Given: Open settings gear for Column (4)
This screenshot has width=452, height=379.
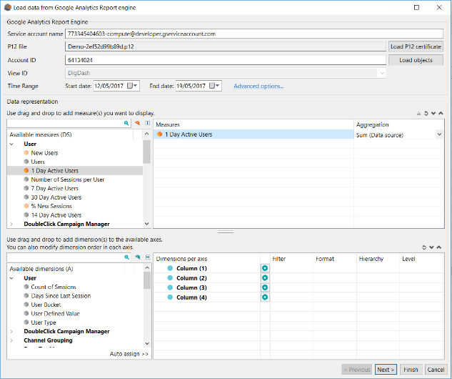Looking at the screenshot, I should tap(265, 297).
